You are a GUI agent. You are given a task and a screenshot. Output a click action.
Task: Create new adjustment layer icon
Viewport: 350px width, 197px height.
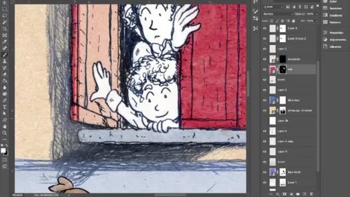pyautogui.click(x=291, y=194)
